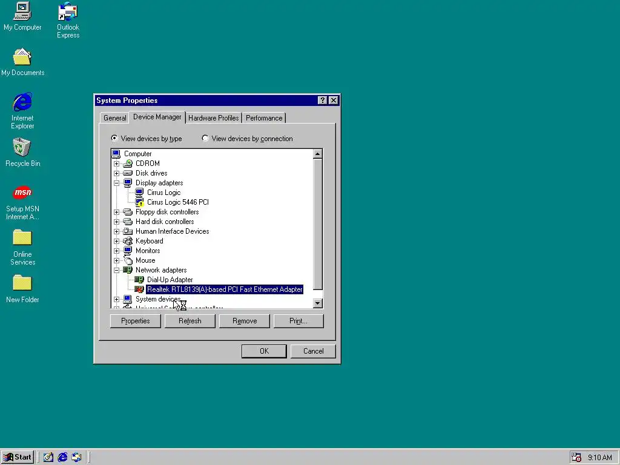Switch to the Performance tab
The image size is (620, 465).
coord(264,118)
